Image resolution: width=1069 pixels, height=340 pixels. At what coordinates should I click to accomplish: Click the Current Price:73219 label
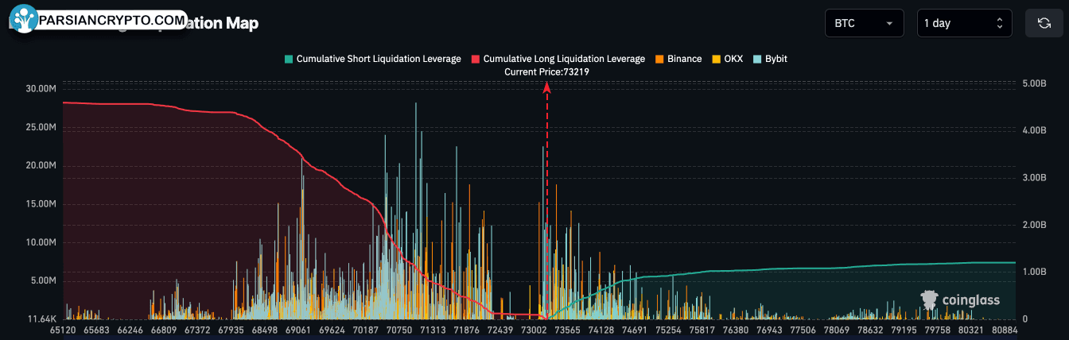point(546,71)
